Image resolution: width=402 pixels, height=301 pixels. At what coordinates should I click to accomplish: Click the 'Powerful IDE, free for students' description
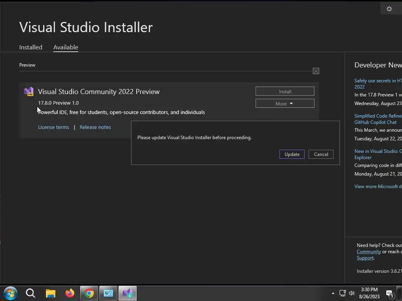coord(121,112)
